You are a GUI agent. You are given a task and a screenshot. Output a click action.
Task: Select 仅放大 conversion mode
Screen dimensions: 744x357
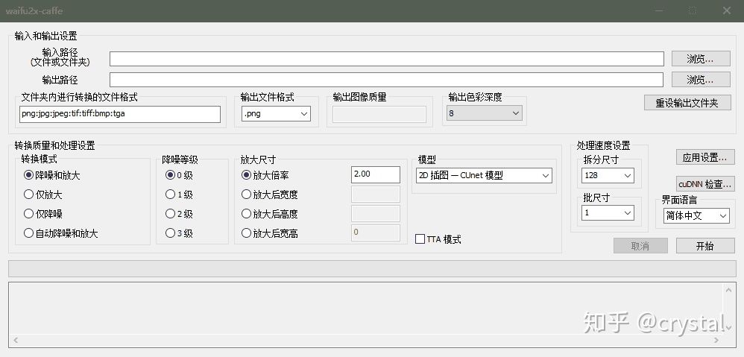click(x=42, y=195)
